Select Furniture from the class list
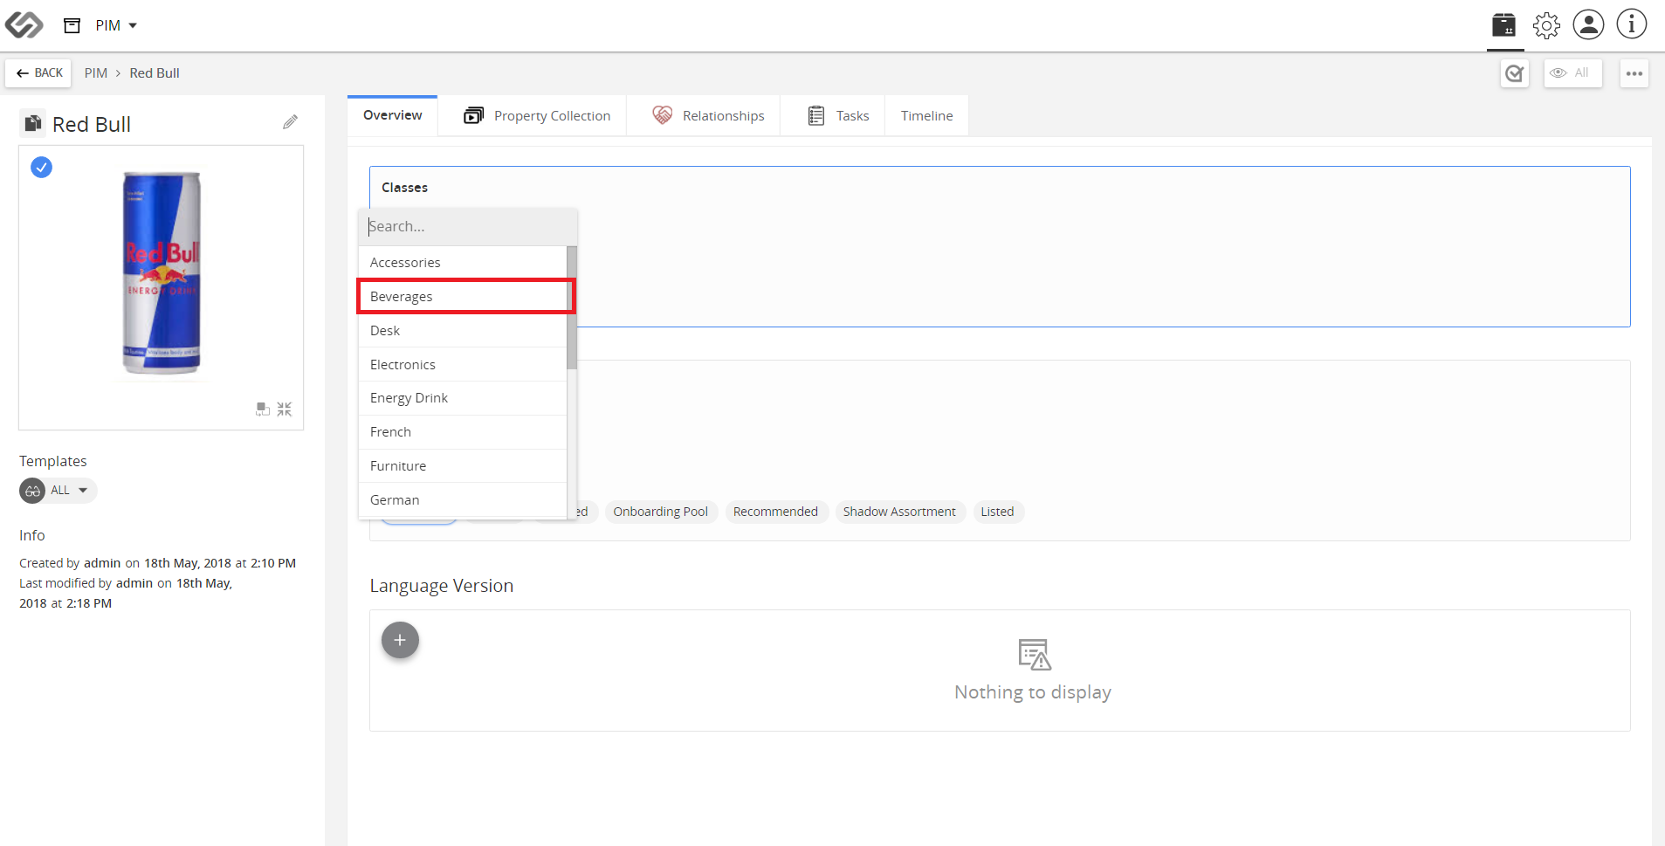 pos(463,466)
